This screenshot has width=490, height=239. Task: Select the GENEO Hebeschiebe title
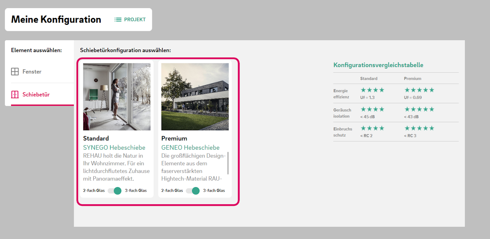pos(190,147)
